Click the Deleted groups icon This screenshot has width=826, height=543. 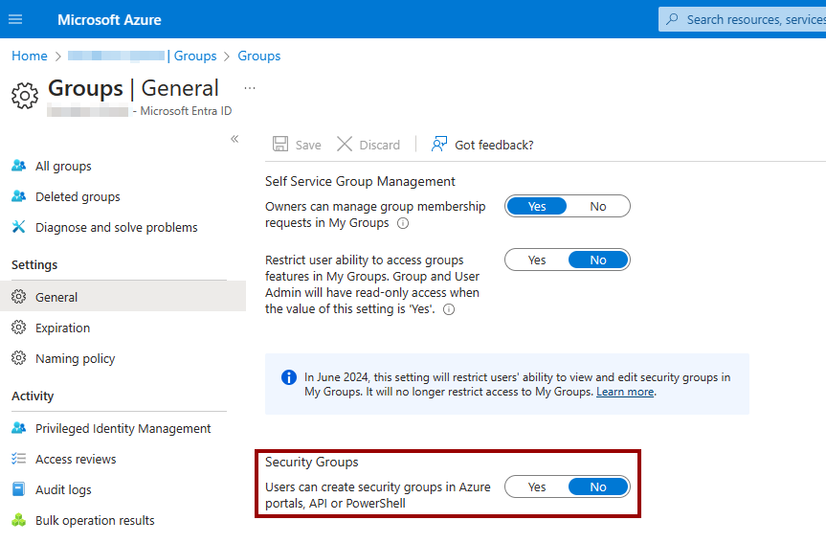tap(18, 196)
